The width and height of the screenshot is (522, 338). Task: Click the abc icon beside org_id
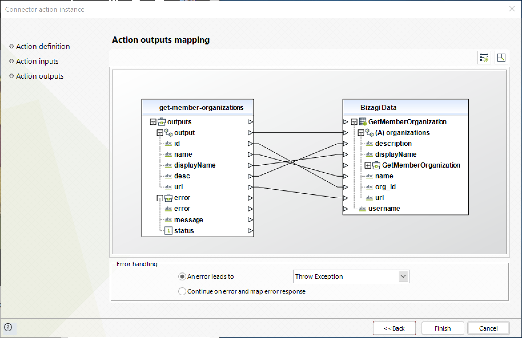point(370,187)
